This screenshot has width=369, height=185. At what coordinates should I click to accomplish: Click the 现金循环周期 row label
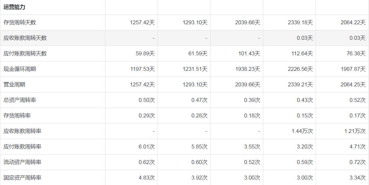tap(20, 69)
